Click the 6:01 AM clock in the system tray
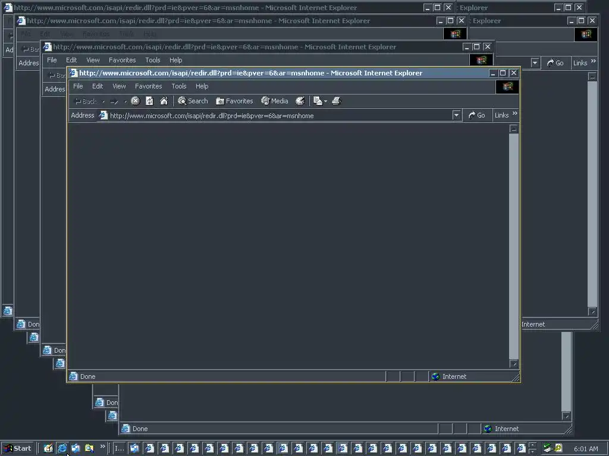 pyautogui.click(x=586, y=449)
